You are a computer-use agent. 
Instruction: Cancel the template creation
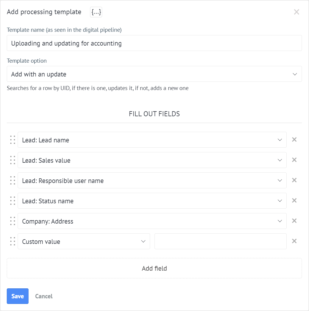[x=44, y=296]
